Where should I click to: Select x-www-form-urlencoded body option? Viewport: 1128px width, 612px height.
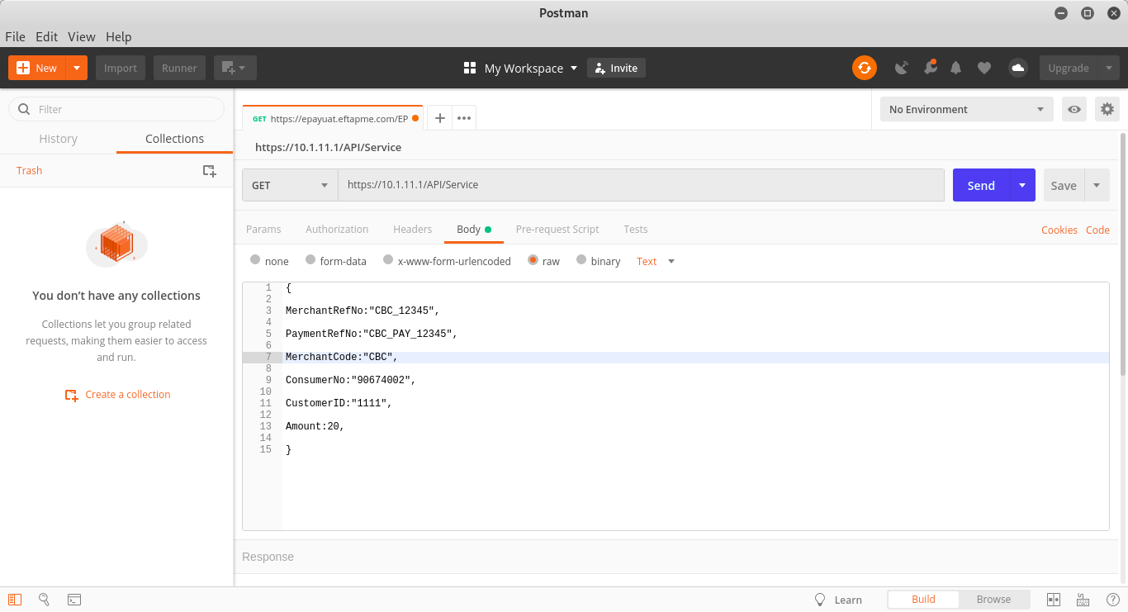tap(388, 260)
